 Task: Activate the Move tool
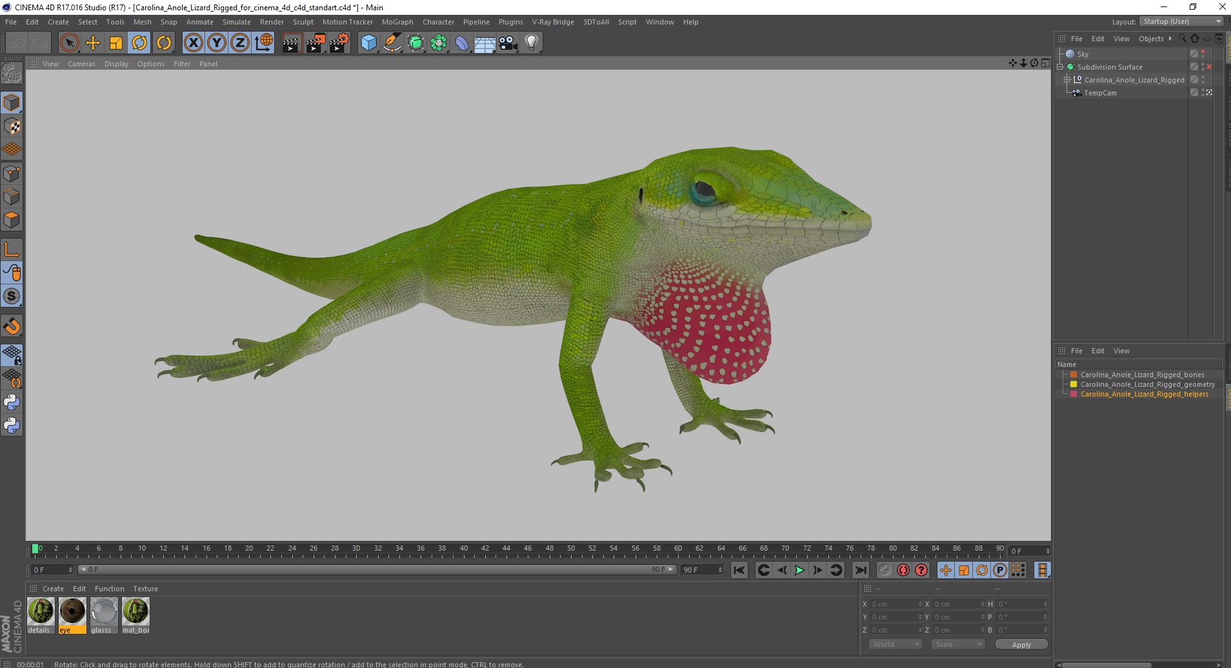(93, 43)
